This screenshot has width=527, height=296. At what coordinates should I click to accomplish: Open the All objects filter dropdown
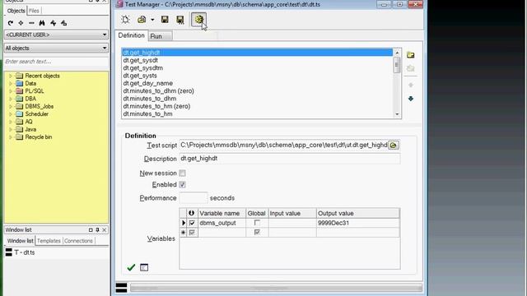click(105, 48)
